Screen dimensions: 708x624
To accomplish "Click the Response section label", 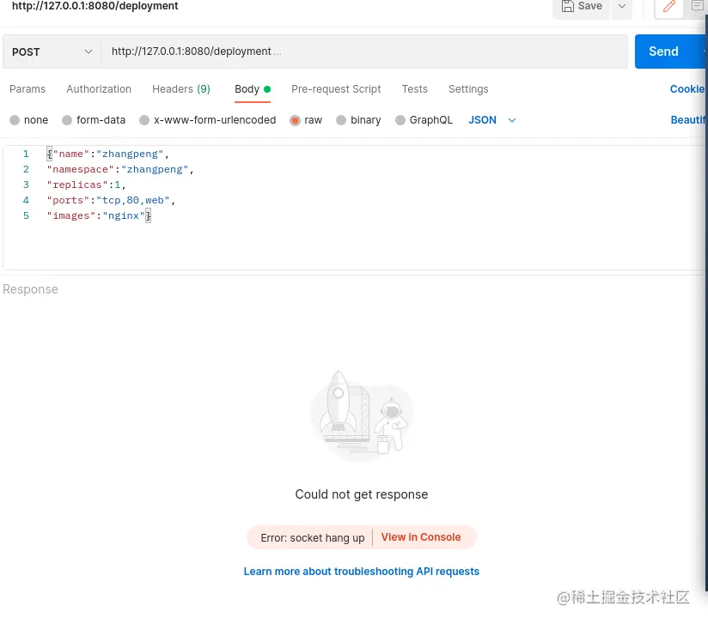I will point(30,289).
